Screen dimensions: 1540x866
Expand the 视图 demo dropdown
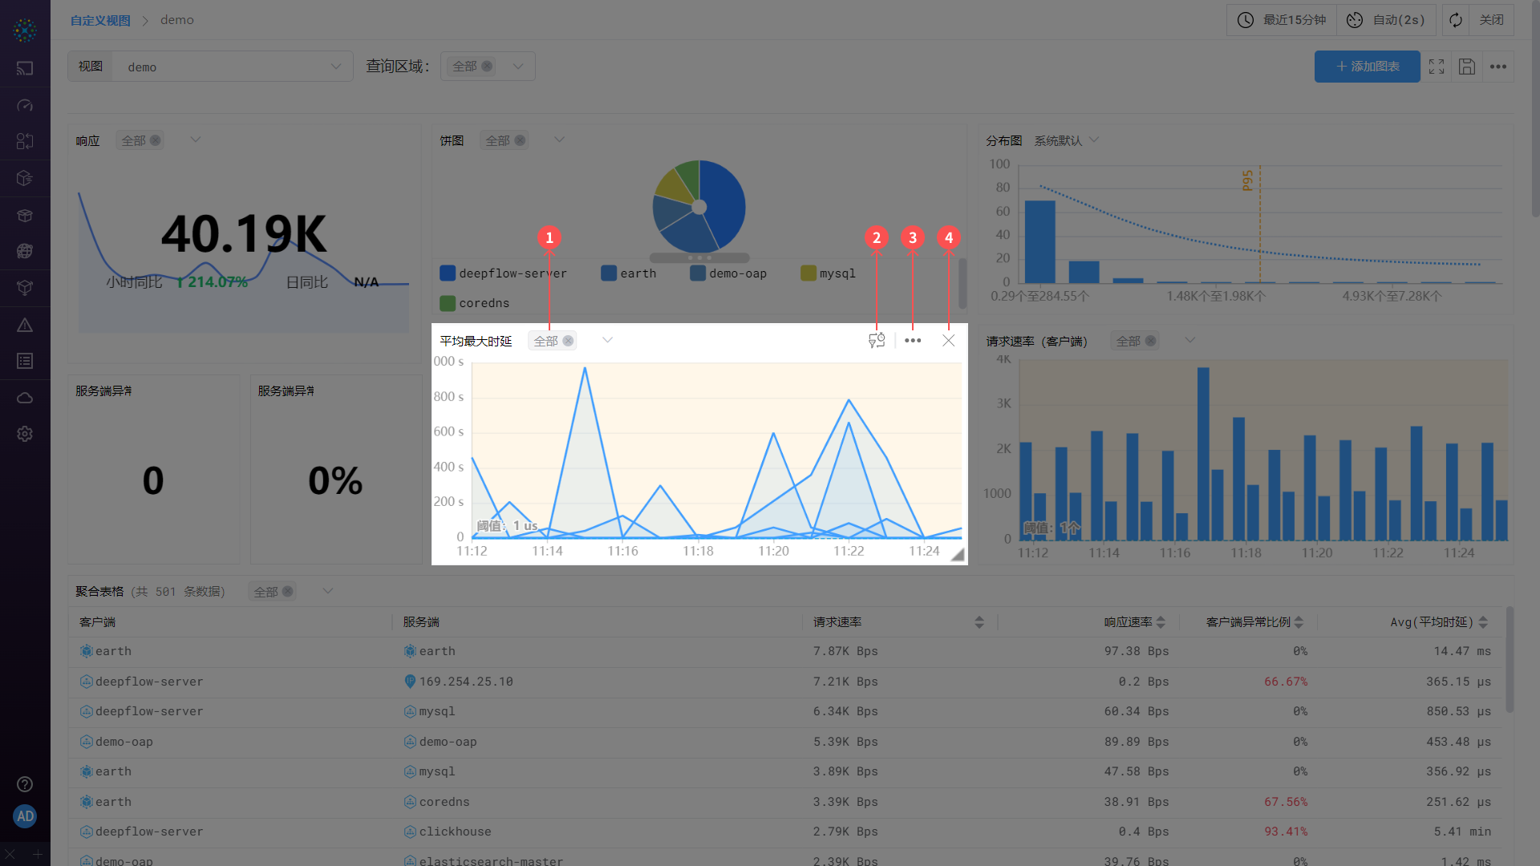[336, 67]
